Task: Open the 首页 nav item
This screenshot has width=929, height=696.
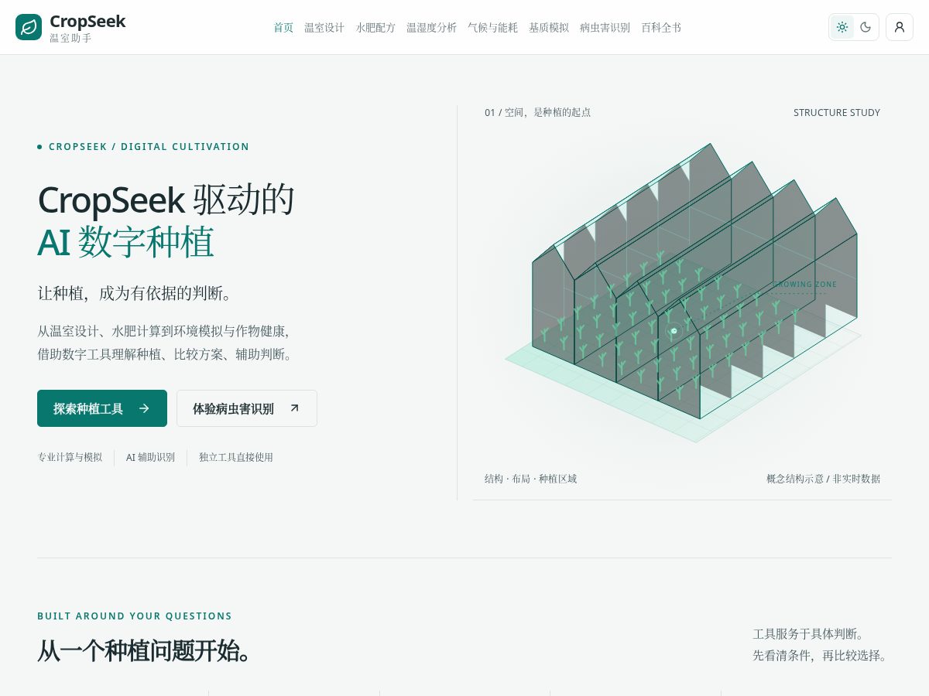Action: tap(283, 28)
